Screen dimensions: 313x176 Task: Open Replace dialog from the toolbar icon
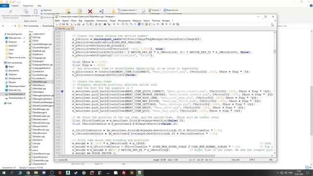(109, 24)
